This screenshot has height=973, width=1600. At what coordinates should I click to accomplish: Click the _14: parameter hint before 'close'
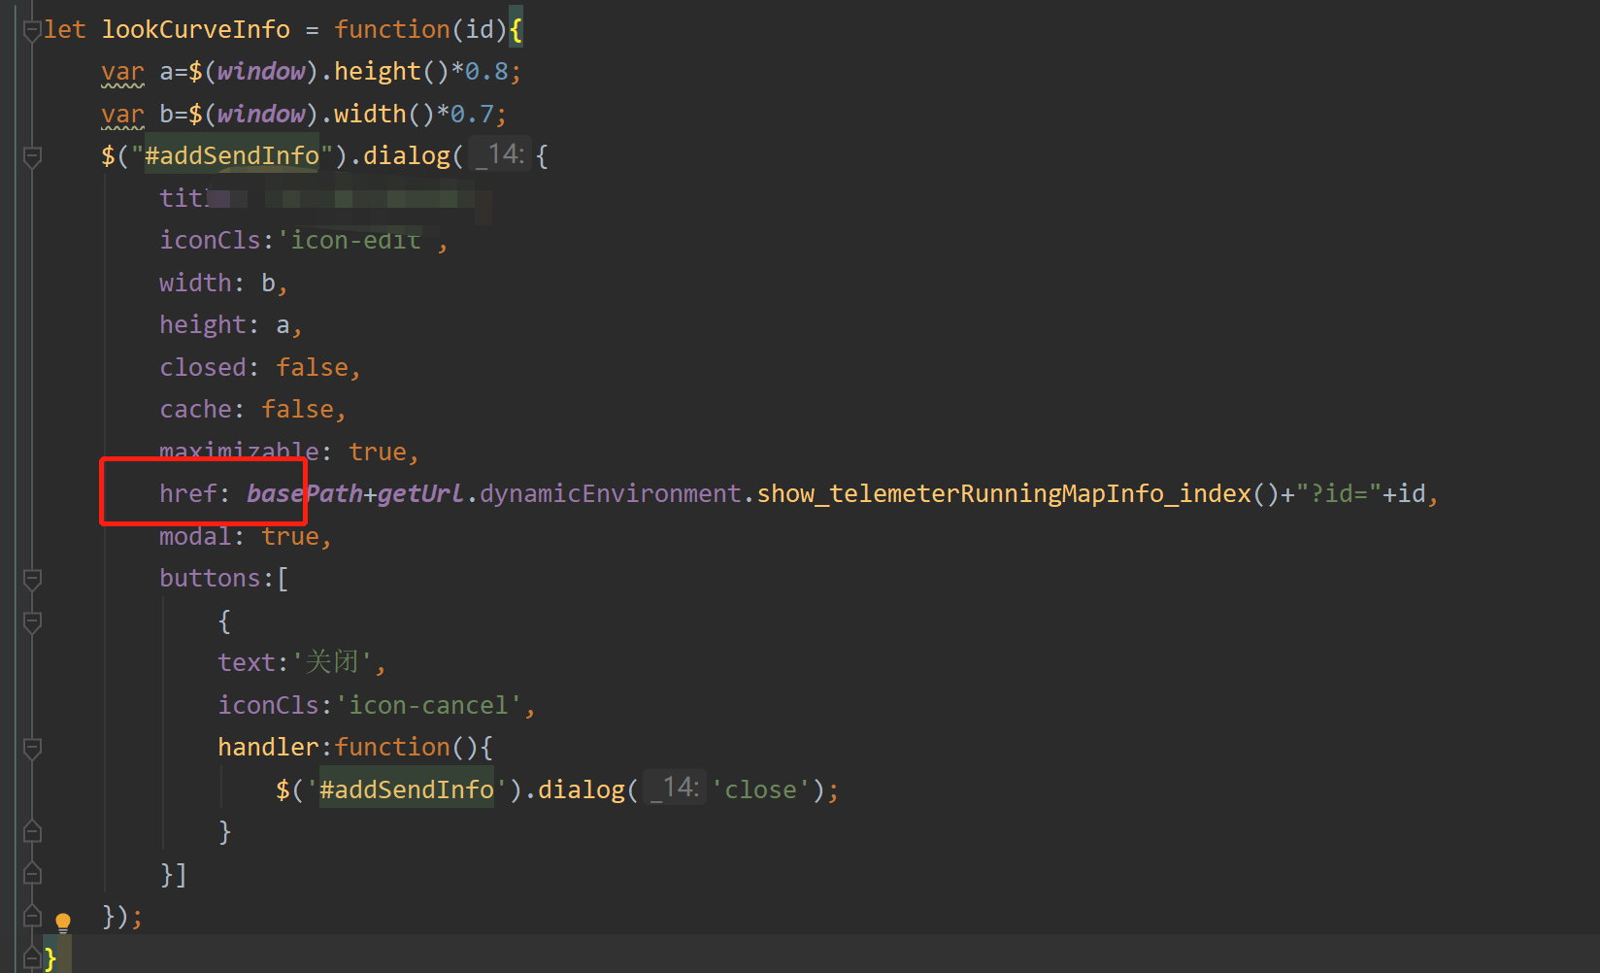675,788
